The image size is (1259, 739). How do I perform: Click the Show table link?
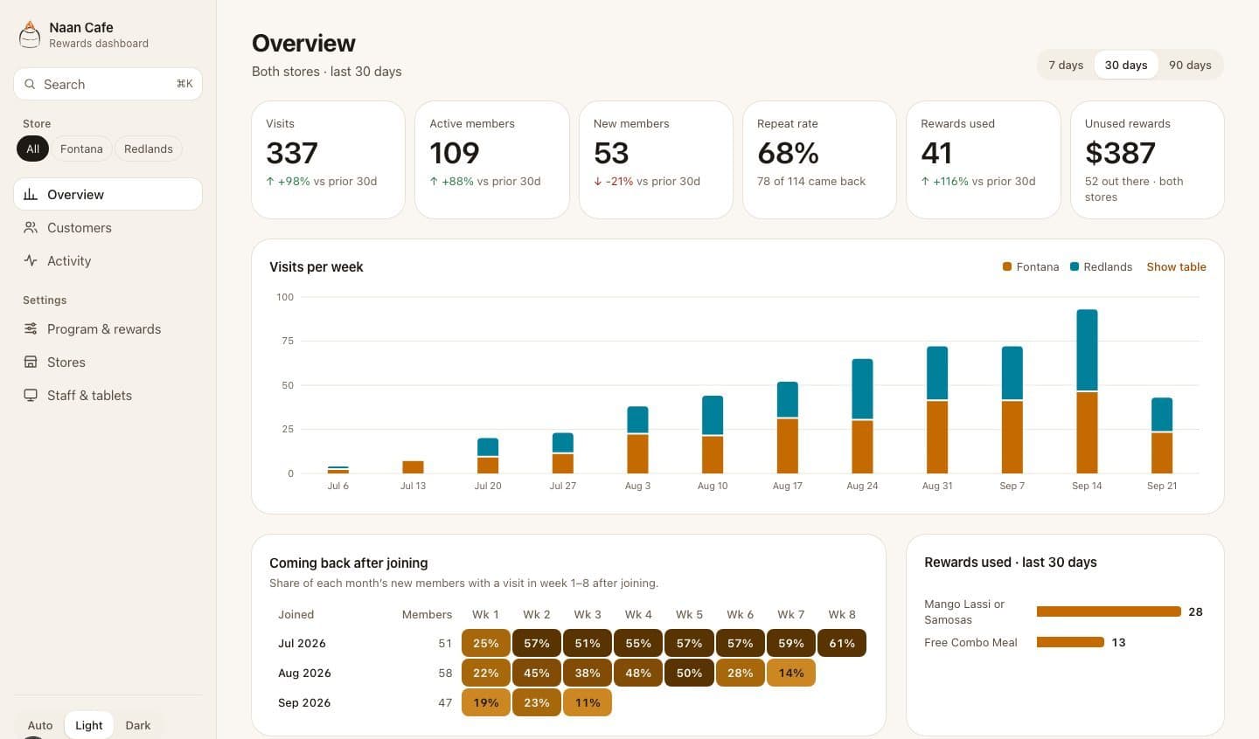pyautogui.click(x=1176, y=266)
